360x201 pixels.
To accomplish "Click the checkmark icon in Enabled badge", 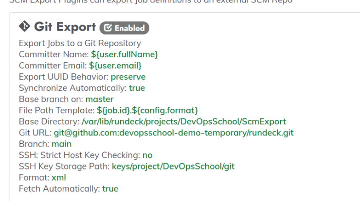I will pyautogui.click(x=108, y=28).
